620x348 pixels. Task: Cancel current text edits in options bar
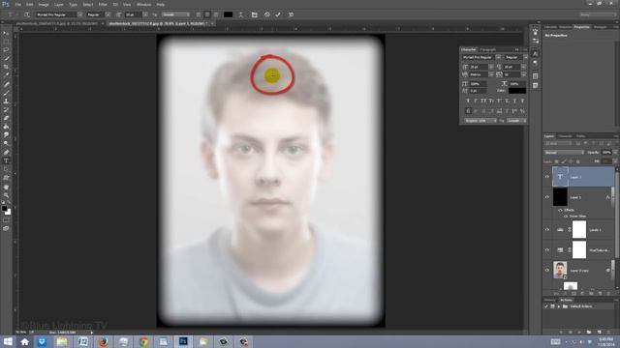267,14
